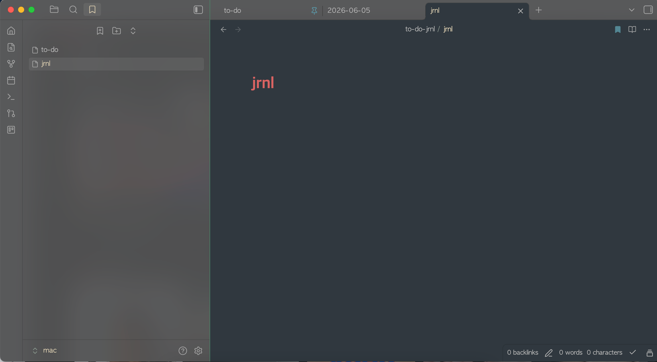The width and height of the screenshot is (657, 362).
Task: Open the search pane icon
Action: (73, 10)
